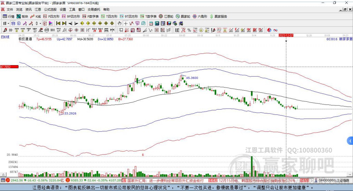Click the save diskette icon
The height and width of the screenshot is (191, 353).
[169, 23]
